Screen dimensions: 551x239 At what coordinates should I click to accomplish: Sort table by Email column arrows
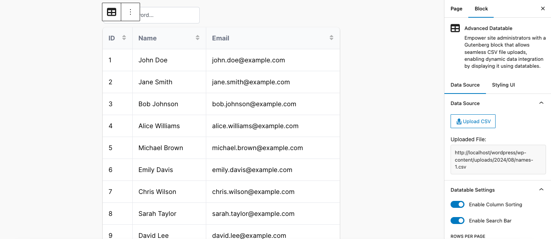click(331, 38)
